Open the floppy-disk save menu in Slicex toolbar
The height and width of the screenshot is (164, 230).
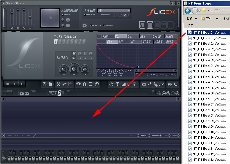tap(44, 84)
